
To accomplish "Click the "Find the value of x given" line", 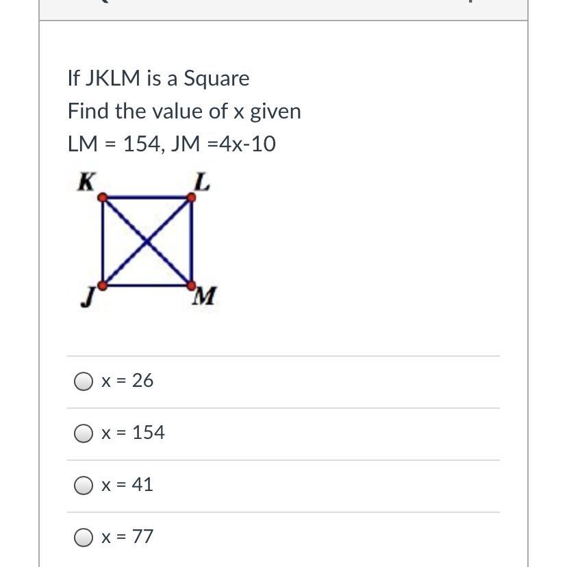I will coord(184,111).
